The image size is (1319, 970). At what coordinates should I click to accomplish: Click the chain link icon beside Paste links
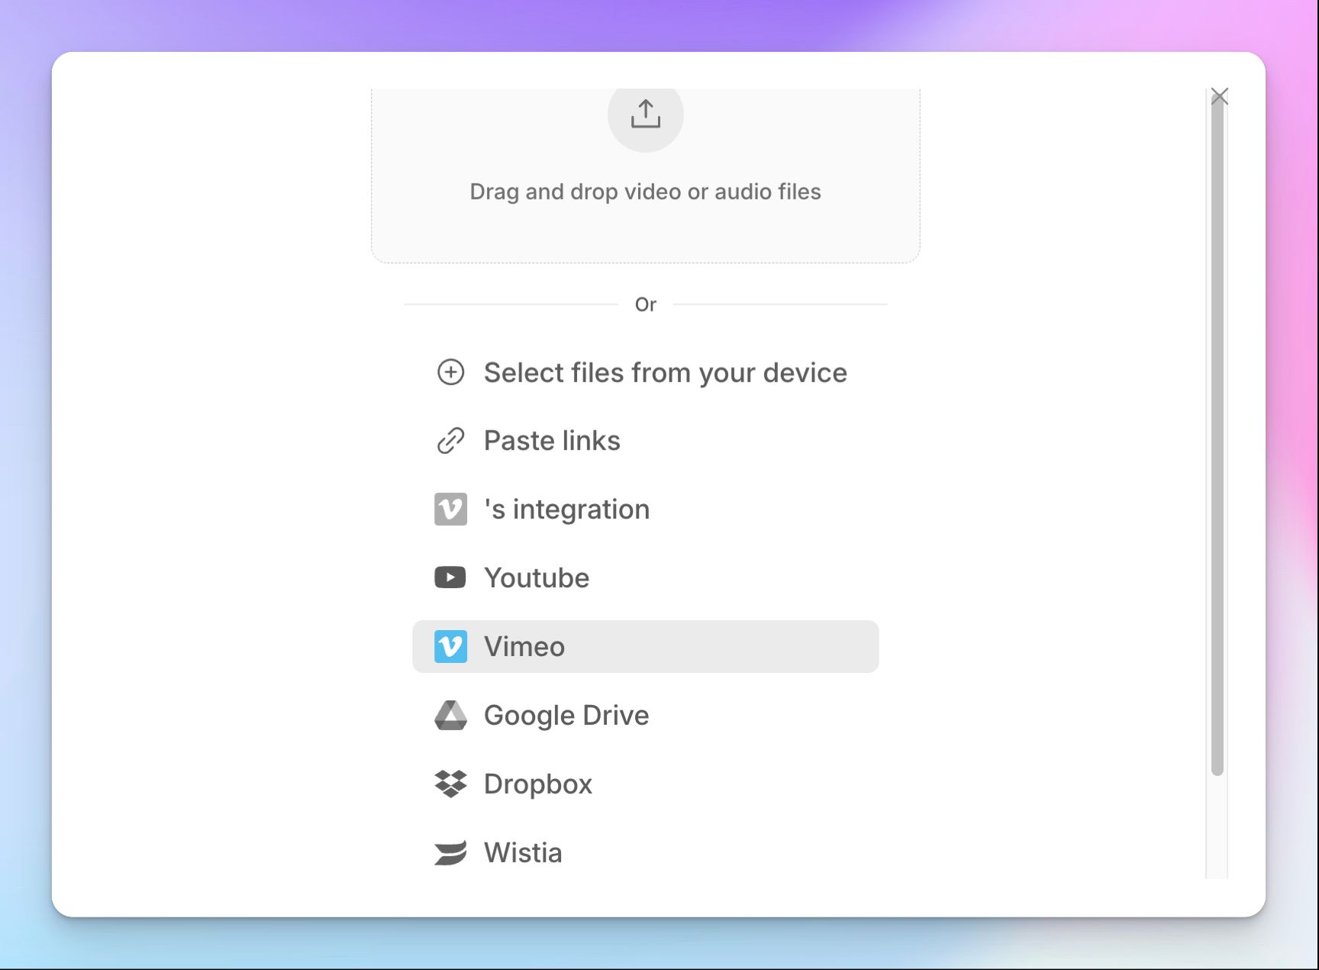(450, 441)
